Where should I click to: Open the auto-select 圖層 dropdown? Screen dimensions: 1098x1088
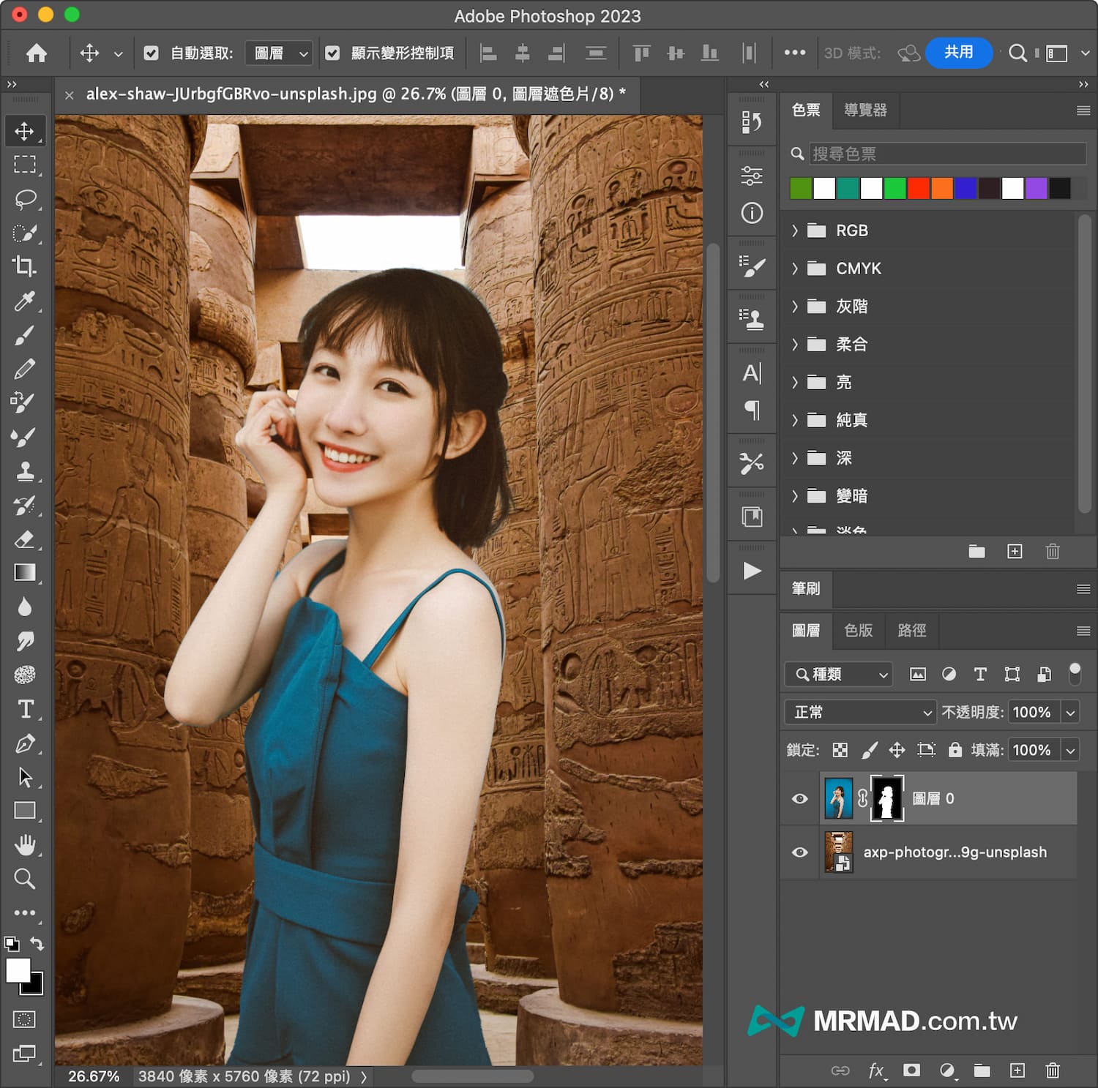coord(279,53)
